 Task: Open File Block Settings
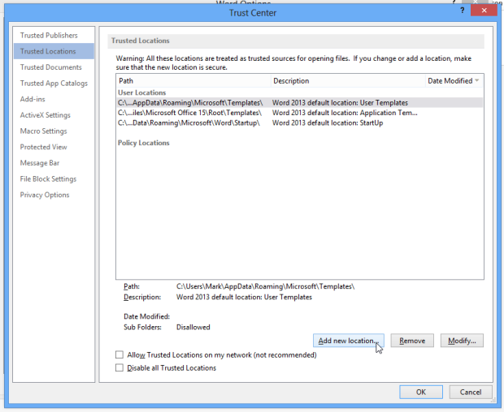coord(48,179)
